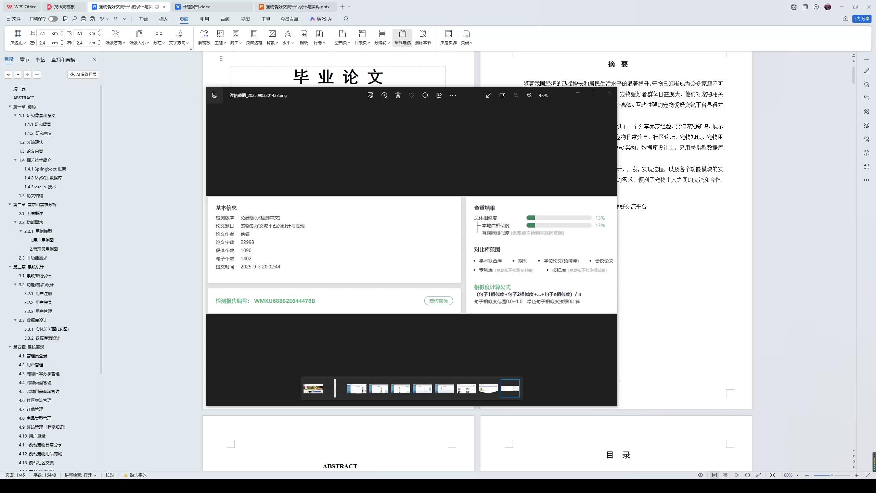The width and height of the screenshot is (876, 493).
Task: Switch to the 书签 panel tab
Action: [x=40, y=59]
